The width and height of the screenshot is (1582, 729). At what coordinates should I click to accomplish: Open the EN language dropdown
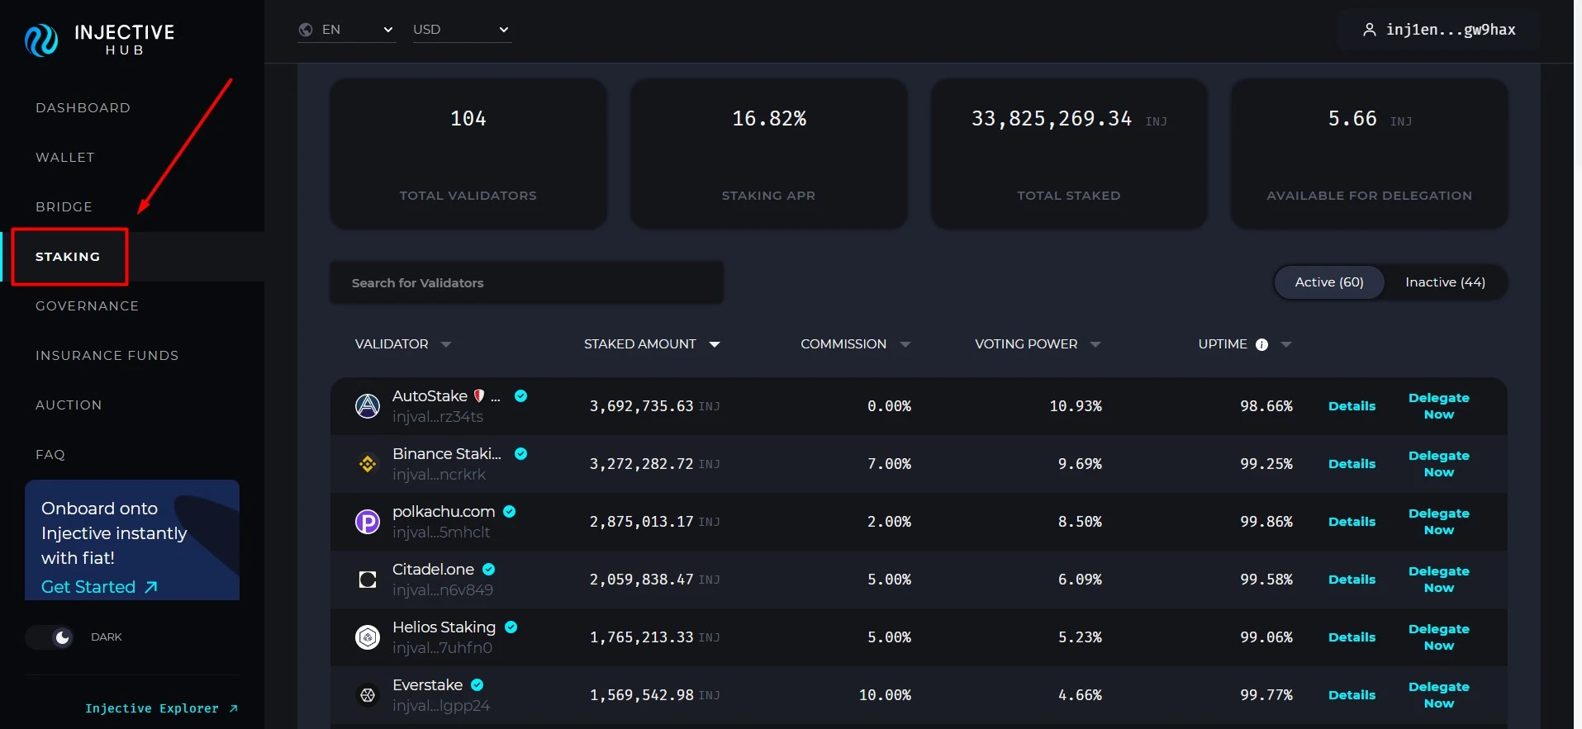pyautogui.click(x=347, y=30)
